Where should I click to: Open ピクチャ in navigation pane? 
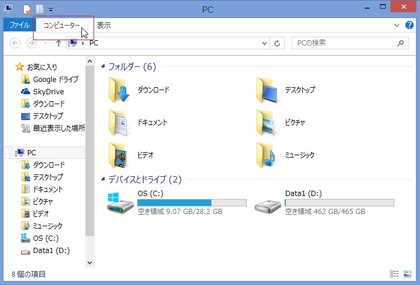click(x=37, y=202)
